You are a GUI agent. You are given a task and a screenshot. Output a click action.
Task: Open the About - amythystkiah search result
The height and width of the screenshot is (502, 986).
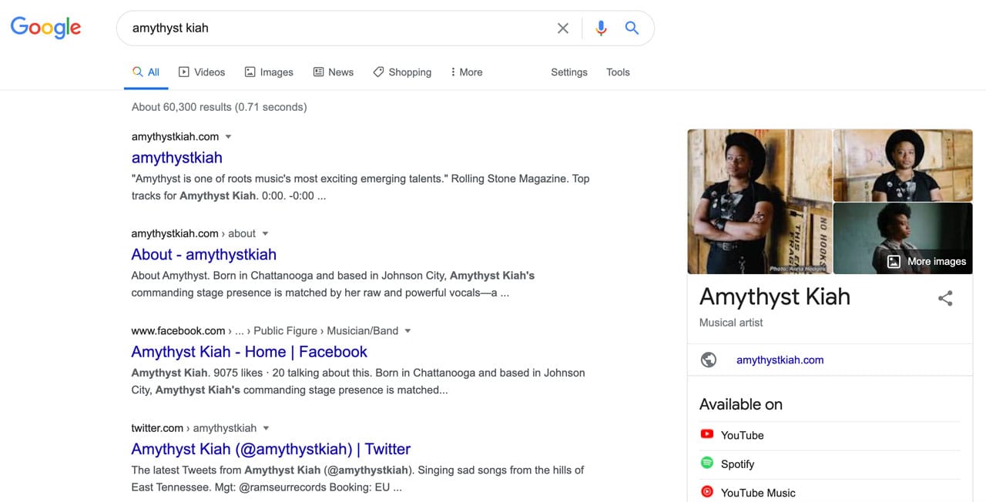[x=203, y=254]
